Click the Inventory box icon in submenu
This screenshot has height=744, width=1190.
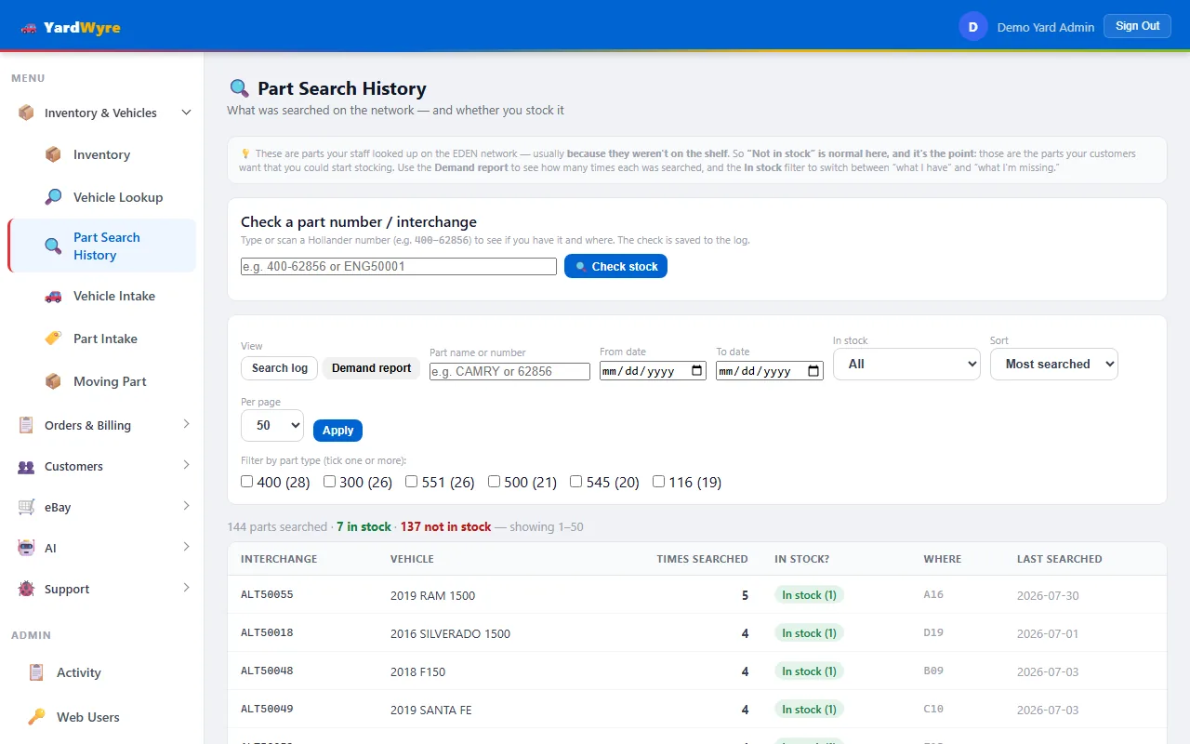pyautogui.click(x=54, y=154)
